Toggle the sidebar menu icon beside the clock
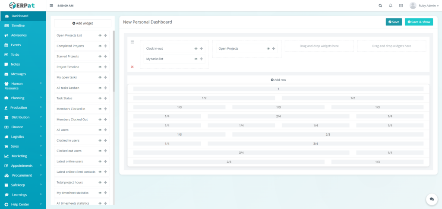 coord(51,5)
